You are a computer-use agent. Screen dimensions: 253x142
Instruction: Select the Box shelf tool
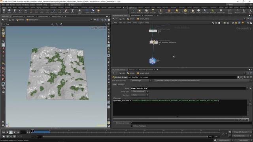point(4,11)
